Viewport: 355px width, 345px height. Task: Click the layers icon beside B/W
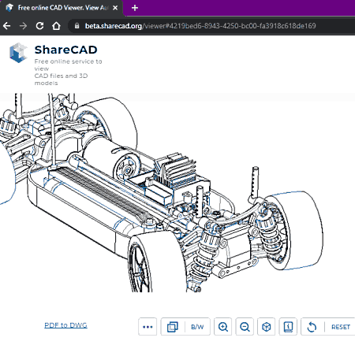tap(173, 327)
